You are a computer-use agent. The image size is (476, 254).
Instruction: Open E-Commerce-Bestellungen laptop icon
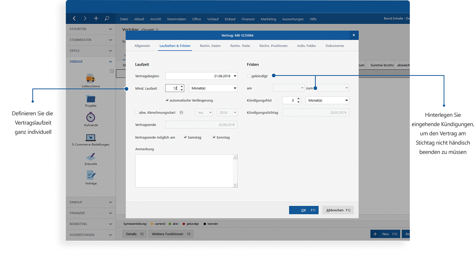90,137
